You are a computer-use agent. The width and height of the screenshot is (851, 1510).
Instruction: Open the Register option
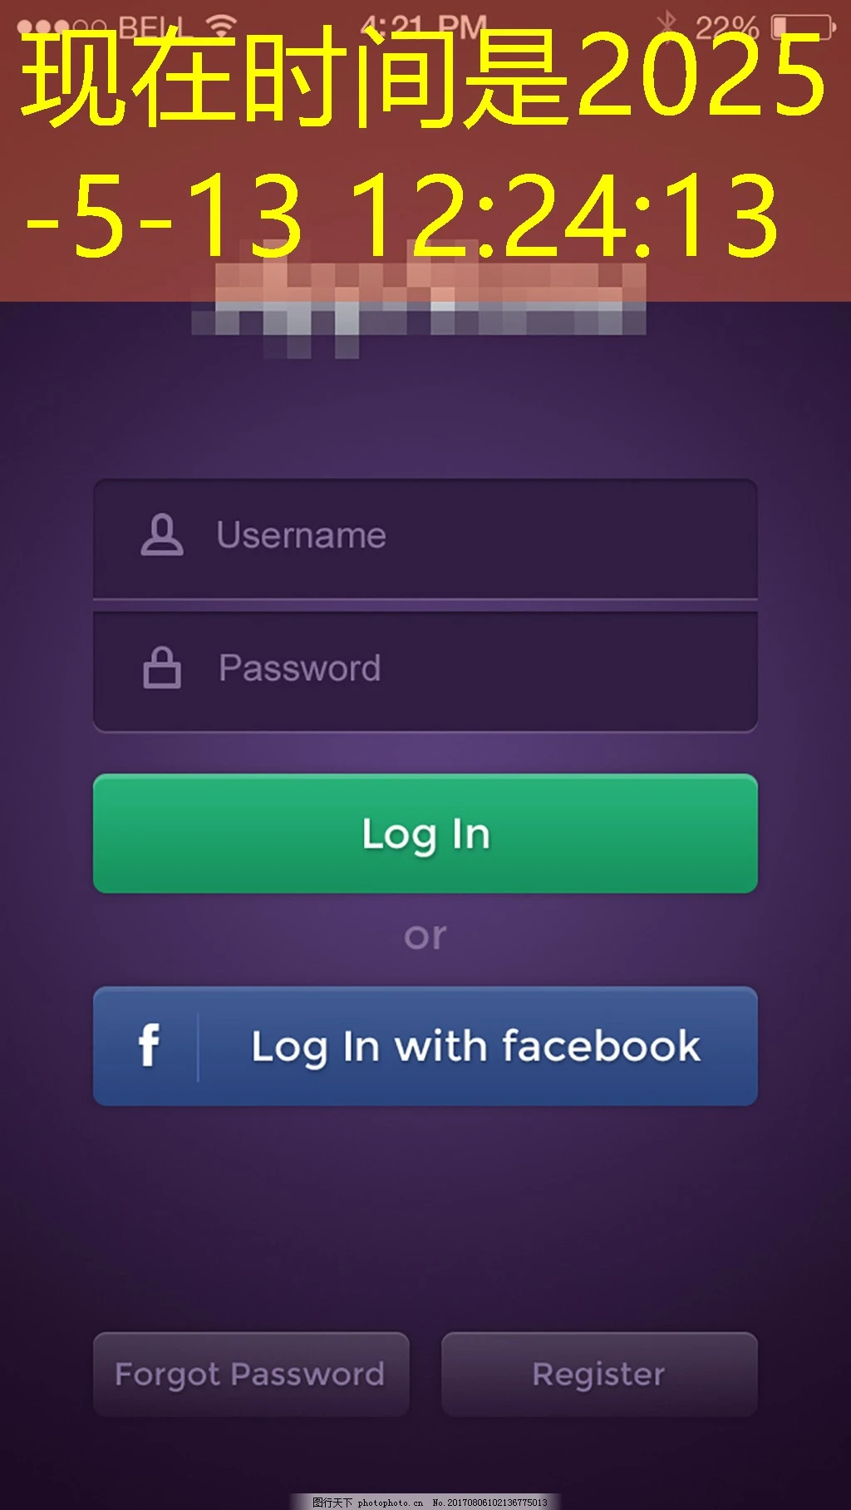(x=599, y=1375)
